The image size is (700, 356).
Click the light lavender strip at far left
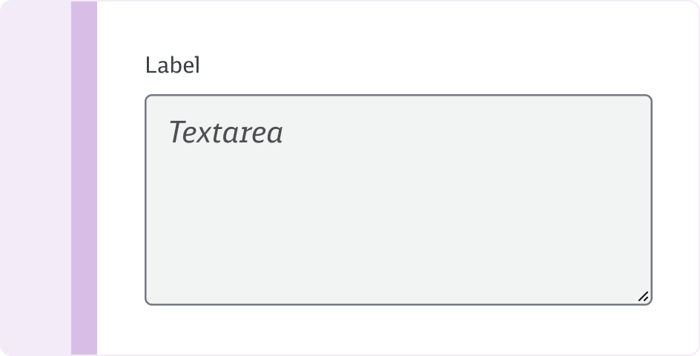[35, 178]
